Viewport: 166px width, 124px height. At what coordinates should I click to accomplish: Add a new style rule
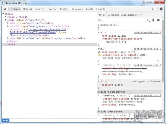(x=148, y=20)
